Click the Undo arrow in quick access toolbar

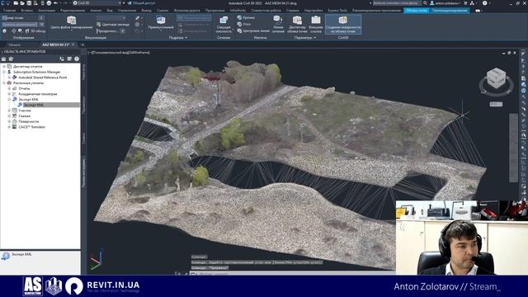(56, 3)
